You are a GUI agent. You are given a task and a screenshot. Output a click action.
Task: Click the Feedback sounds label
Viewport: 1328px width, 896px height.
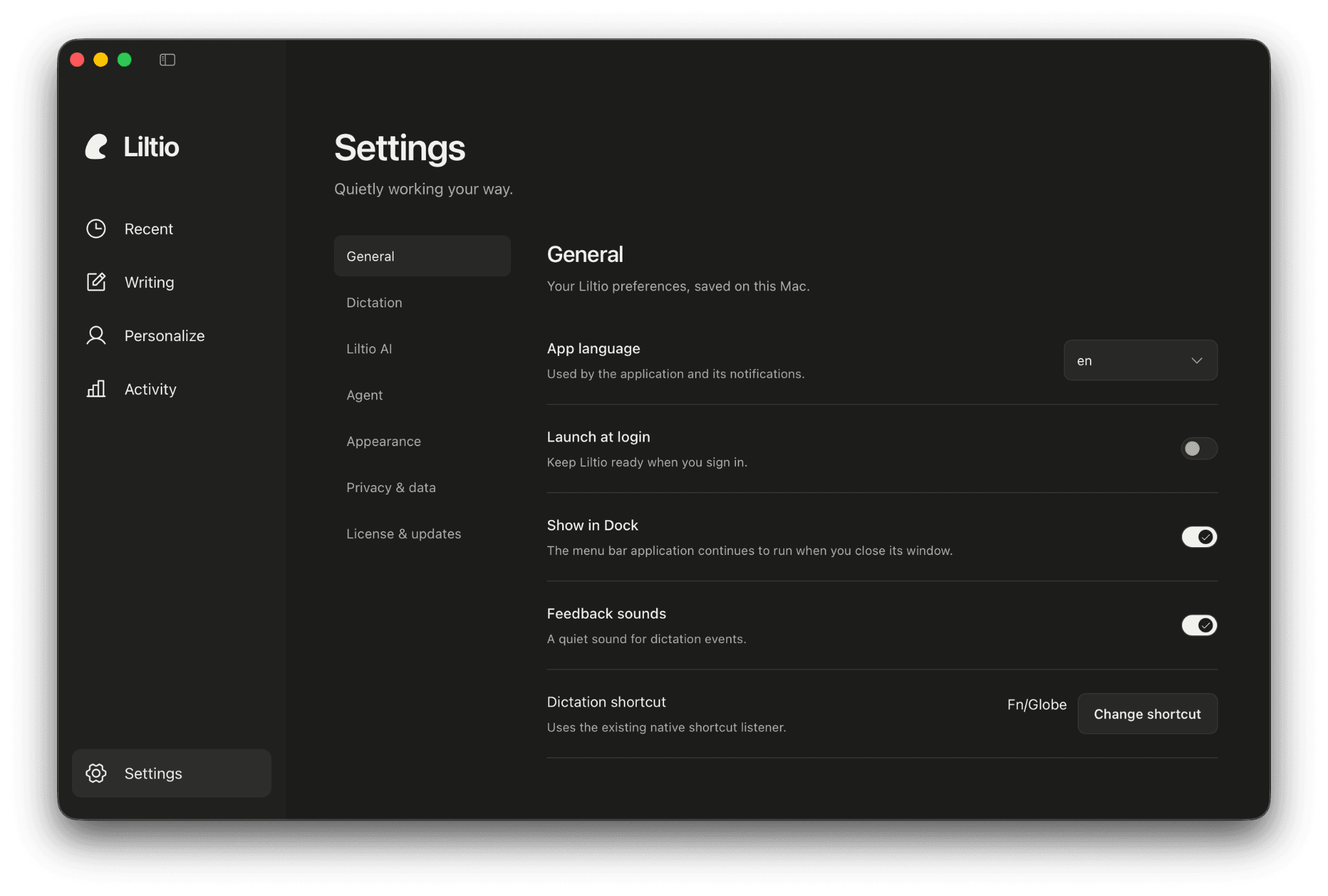606,613
